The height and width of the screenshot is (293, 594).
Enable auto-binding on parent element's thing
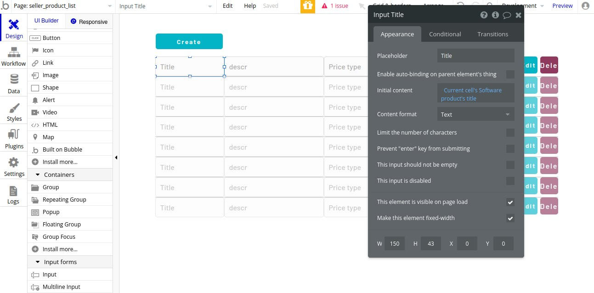click(510, 74)
